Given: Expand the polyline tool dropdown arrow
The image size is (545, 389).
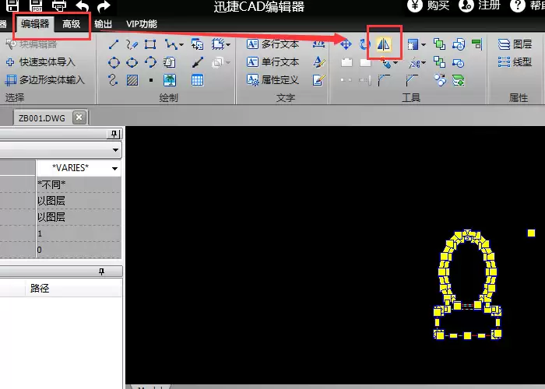Looking at the screenshot, I should point(181,45).
